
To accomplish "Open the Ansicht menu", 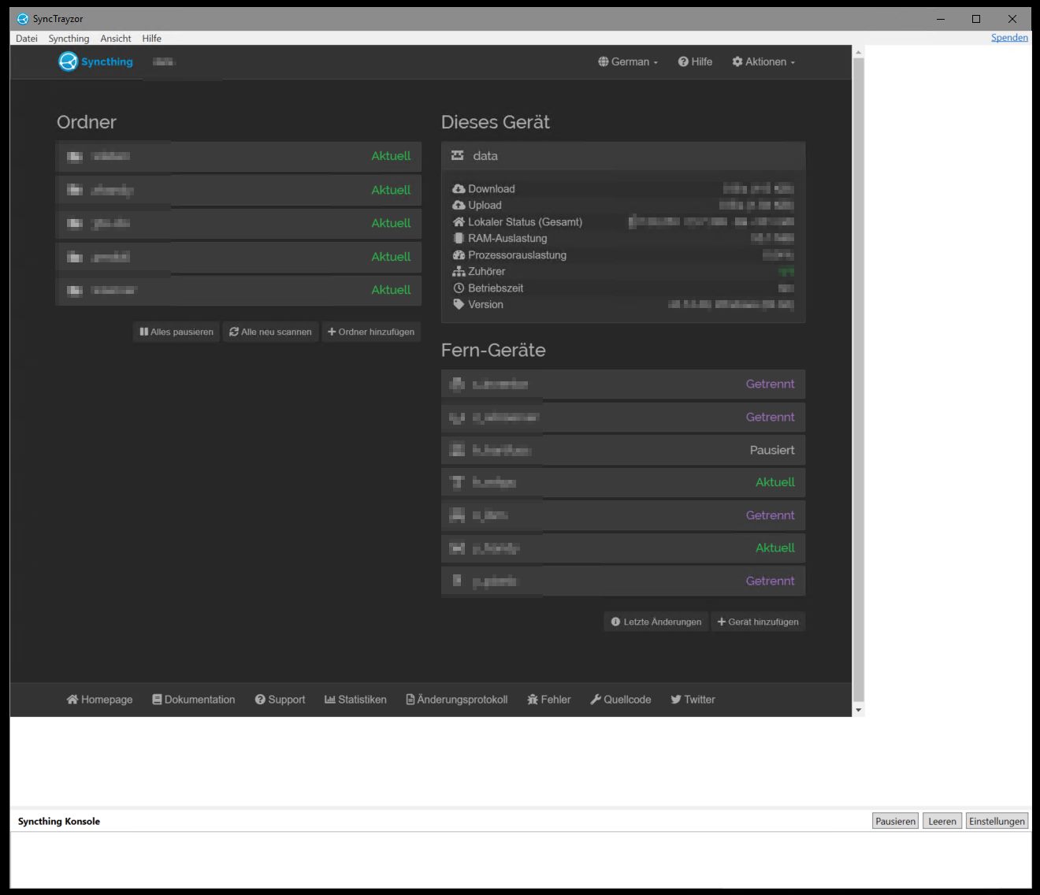I will coord(115,38).
